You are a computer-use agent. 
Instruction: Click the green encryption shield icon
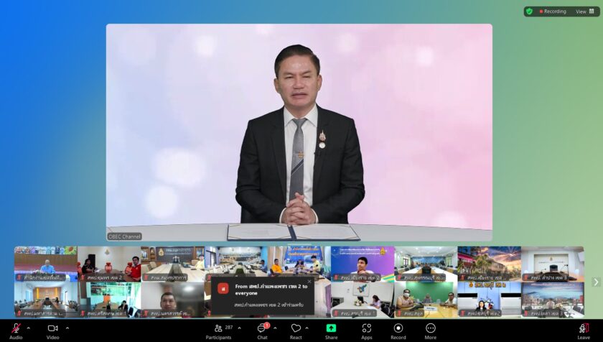coord(530,11)
